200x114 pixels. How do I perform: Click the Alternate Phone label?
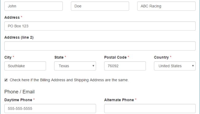(119, 100)
